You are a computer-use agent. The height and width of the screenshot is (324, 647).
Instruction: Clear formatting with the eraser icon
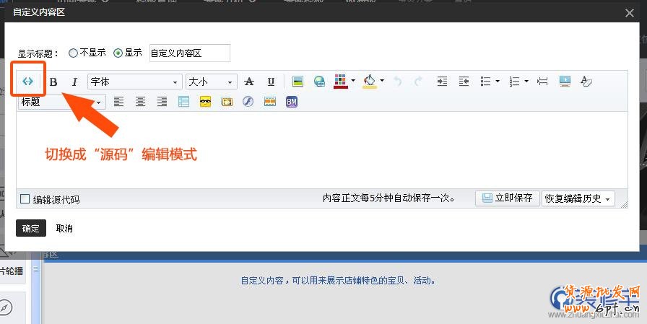click(x=586, y=82)
